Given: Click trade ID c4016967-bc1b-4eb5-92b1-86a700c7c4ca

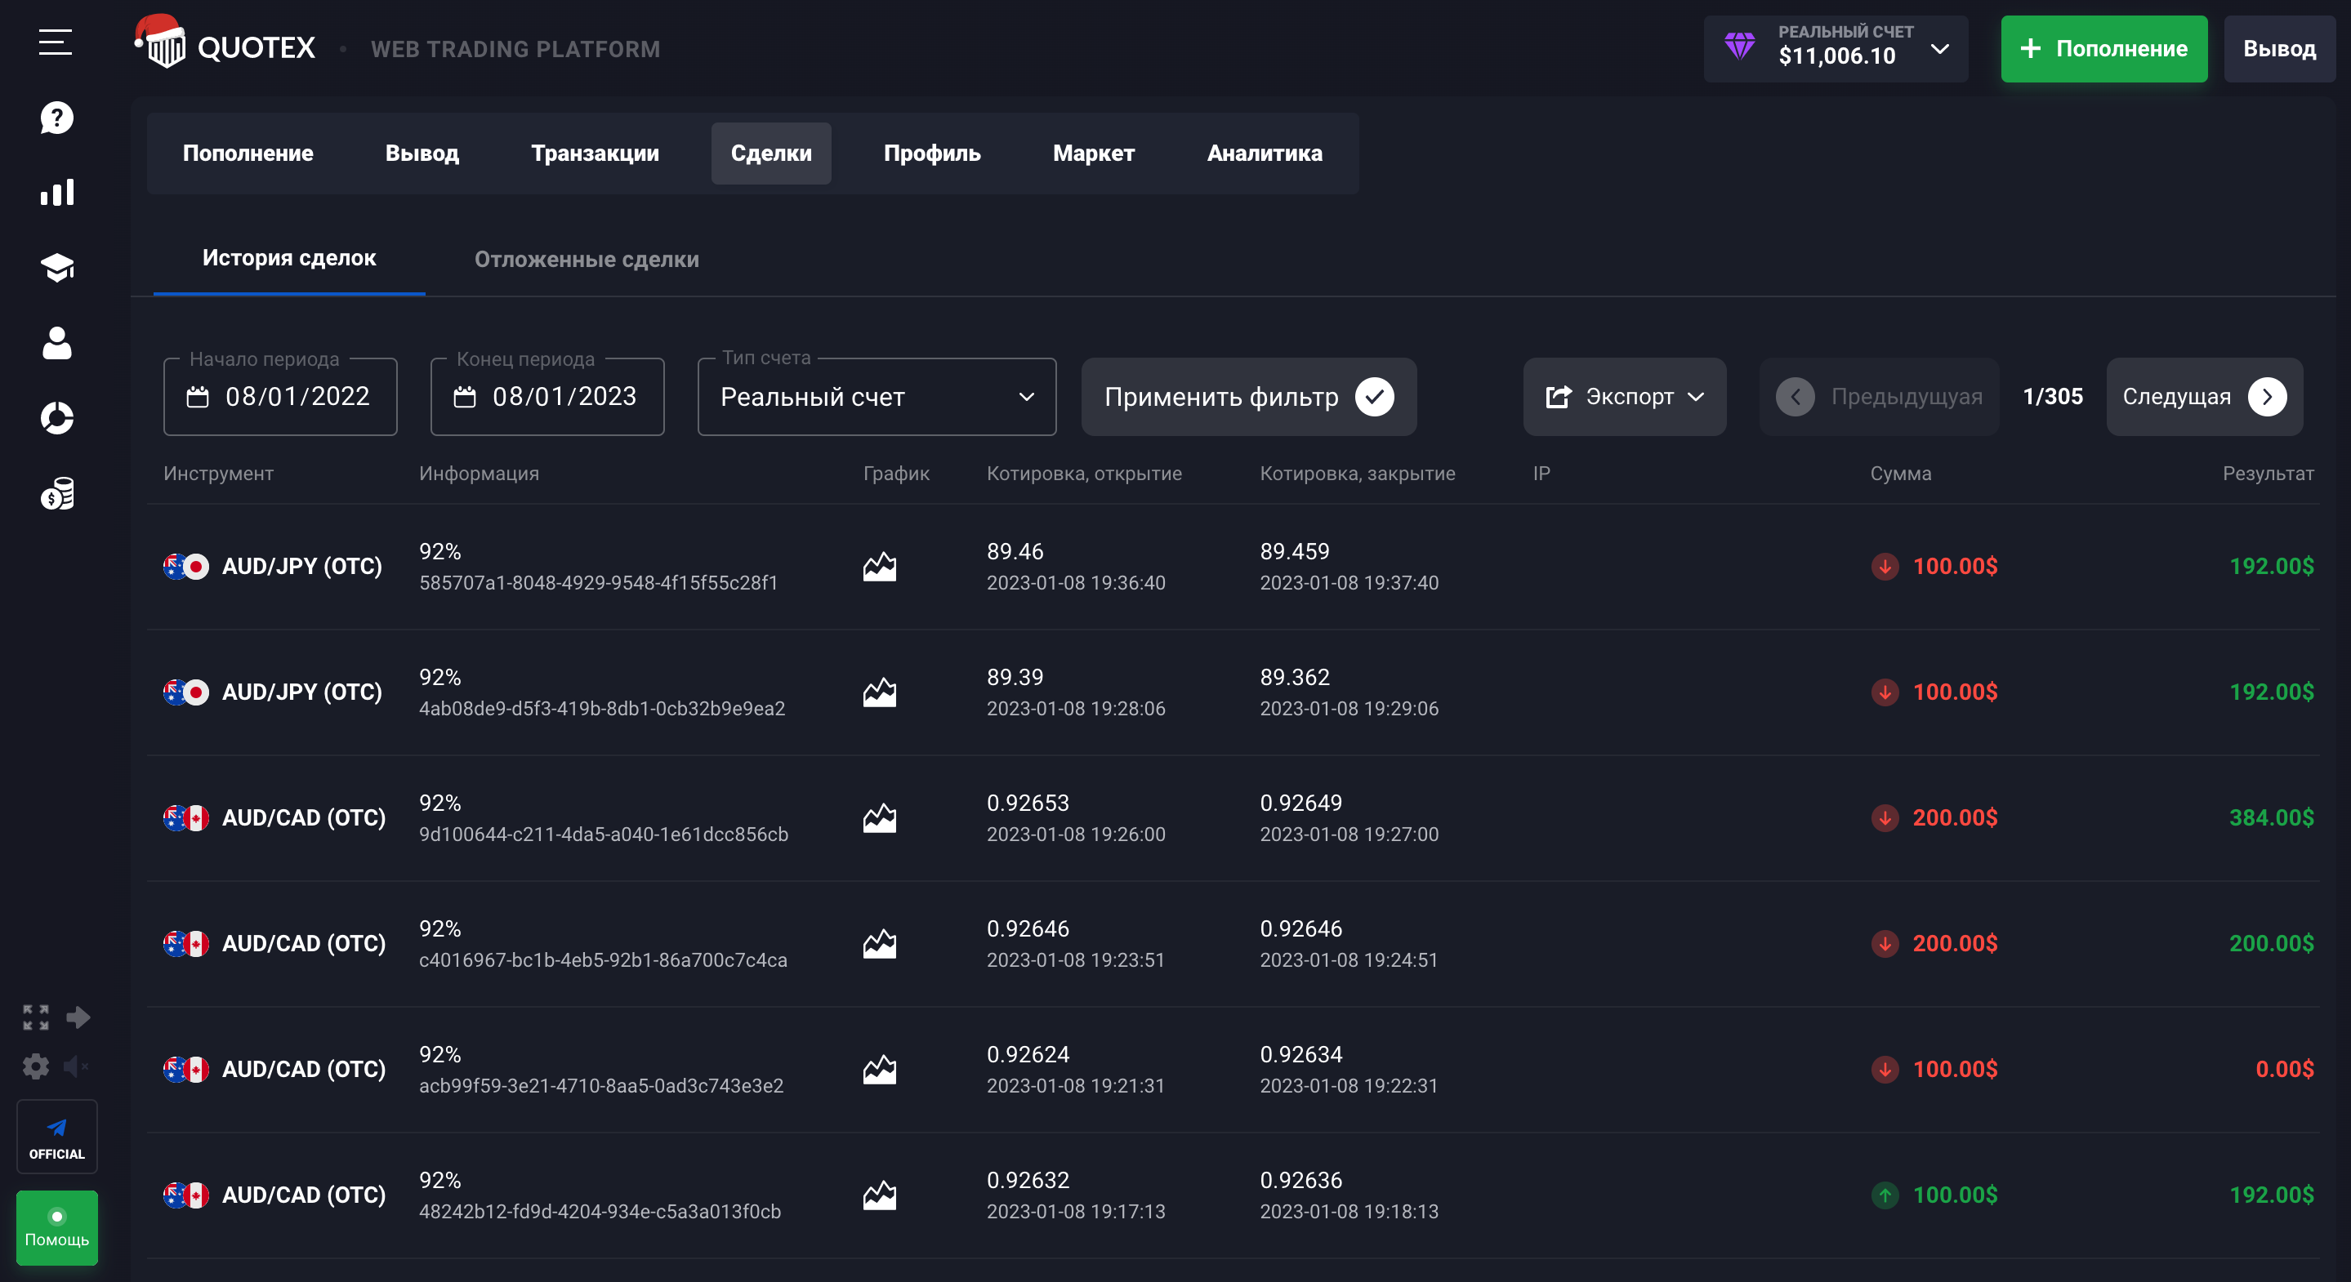Looking at the screenshot, I should [603, 960].
